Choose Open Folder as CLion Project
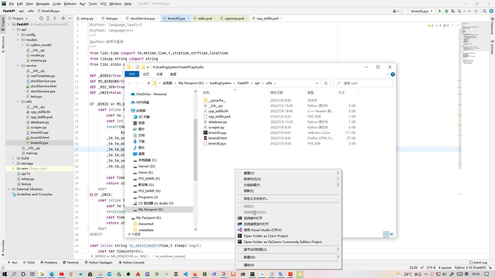This screenshot has width=495, height=278. (x=265, y=236)
